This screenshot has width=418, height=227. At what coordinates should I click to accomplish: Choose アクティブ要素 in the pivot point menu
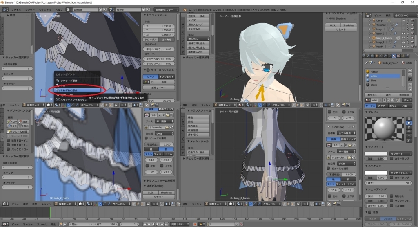(77, 81)
